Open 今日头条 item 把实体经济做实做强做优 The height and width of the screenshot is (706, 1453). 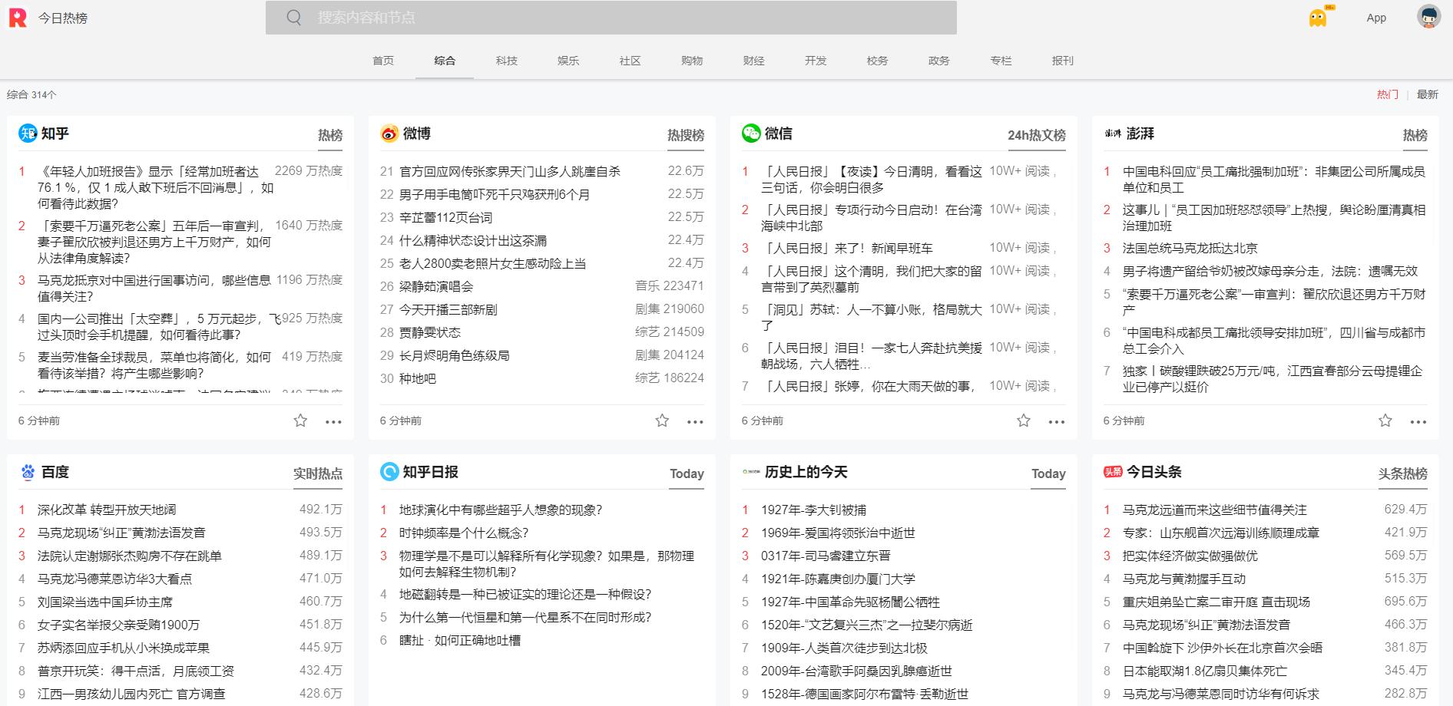coord(1190,556)
